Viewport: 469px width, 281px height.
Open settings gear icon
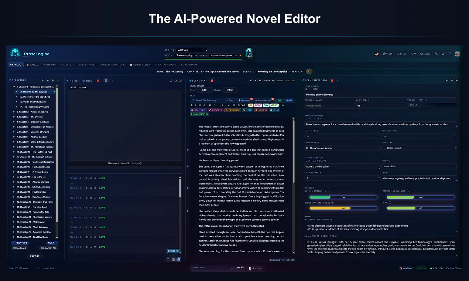(443, 54)
